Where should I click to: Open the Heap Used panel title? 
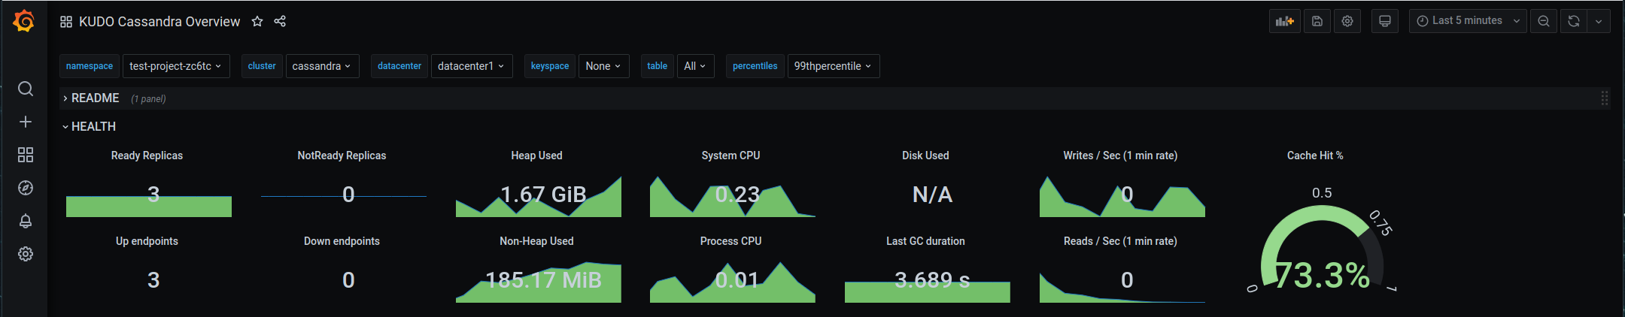[x=536, y=155]
